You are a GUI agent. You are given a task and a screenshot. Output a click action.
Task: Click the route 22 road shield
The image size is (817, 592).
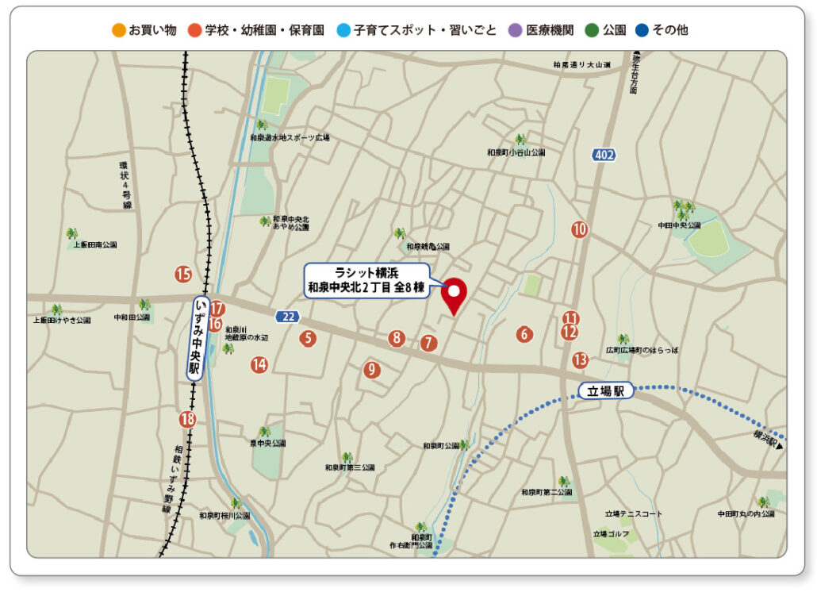[288, 317]
